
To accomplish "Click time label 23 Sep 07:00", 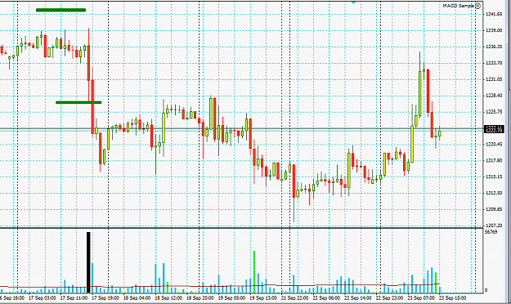I will pyautogui.click(x=421, y=297).
